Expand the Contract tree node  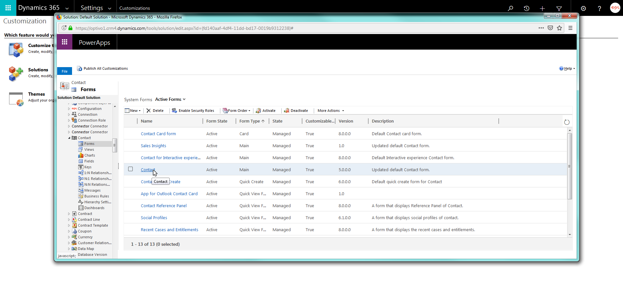pos(69,214)
